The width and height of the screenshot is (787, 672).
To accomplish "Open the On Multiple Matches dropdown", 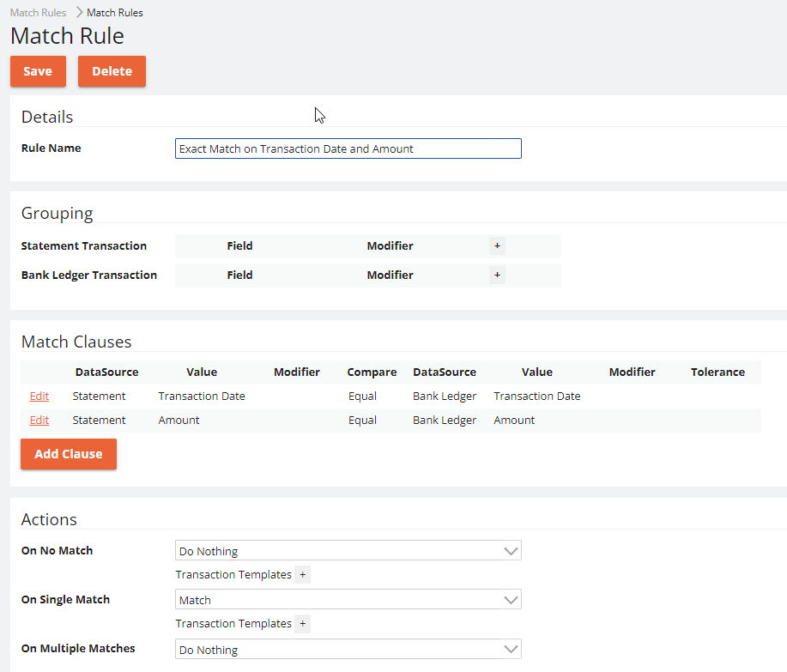I will (x=348, y=650).
